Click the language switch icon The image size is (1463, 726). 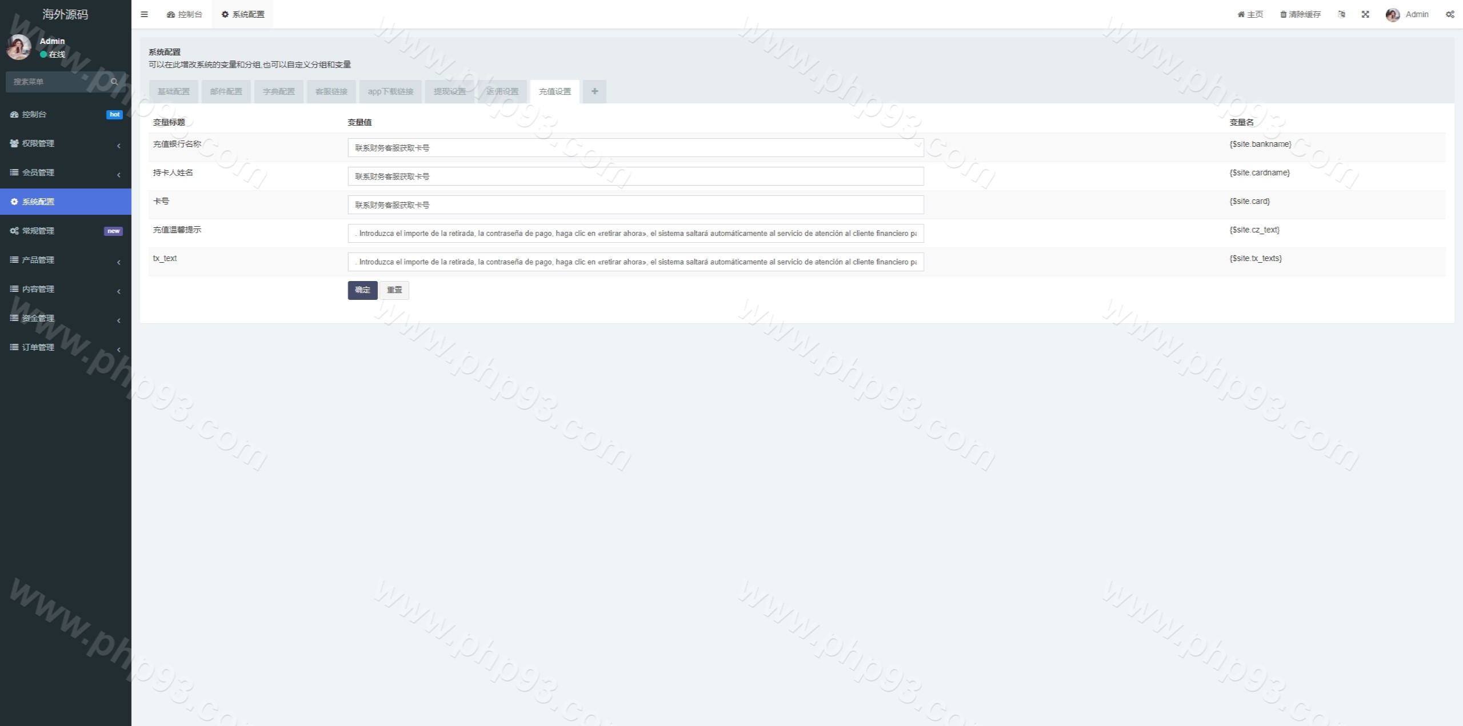point(1341,14)
